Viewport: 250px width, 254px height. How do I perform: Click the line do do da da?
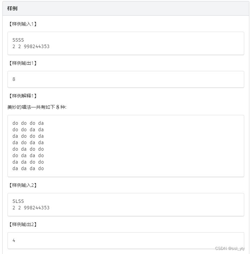pyautogui.click(x=28, y=130)
